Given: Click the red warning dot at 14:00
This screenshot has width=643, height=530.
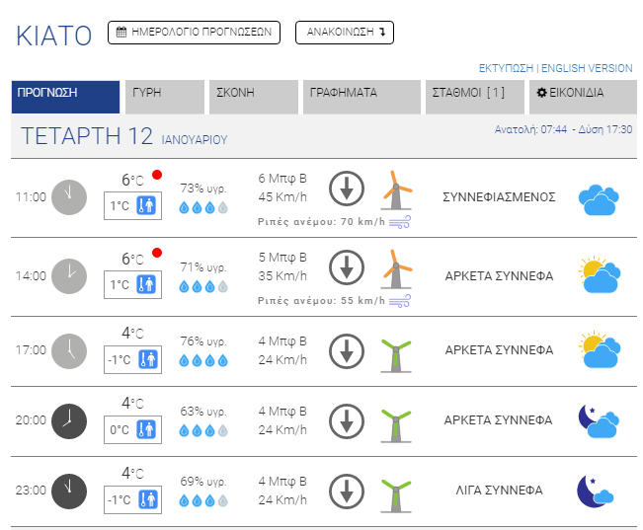Looking at the screenshot, I should click(x=157, y=254).
